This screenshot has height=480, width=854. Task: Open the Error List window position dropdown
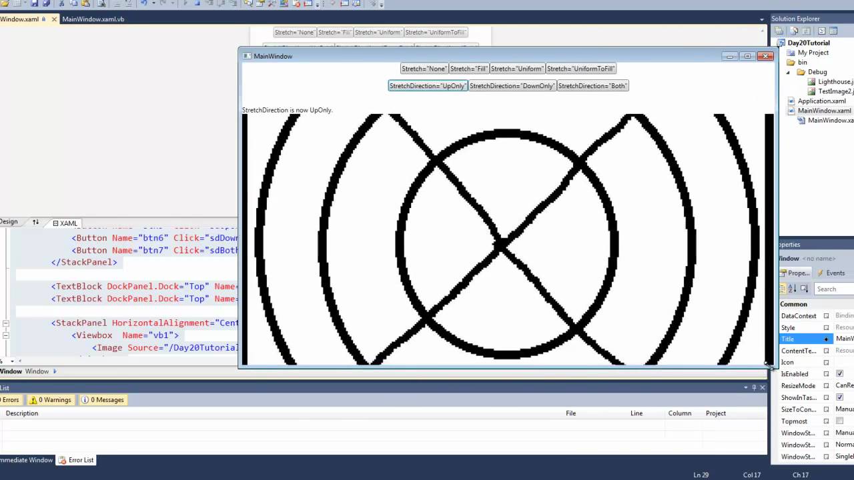(x=746, y=387)
